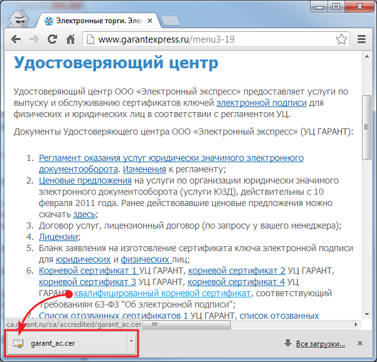
Task: Go back to previous page
Action: (16, 39)
